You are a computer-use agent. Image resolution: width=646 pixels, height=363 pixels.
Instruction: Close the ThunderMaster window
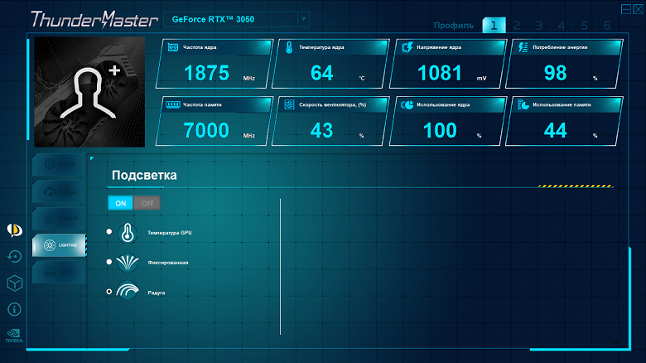[x=639, y=9]
